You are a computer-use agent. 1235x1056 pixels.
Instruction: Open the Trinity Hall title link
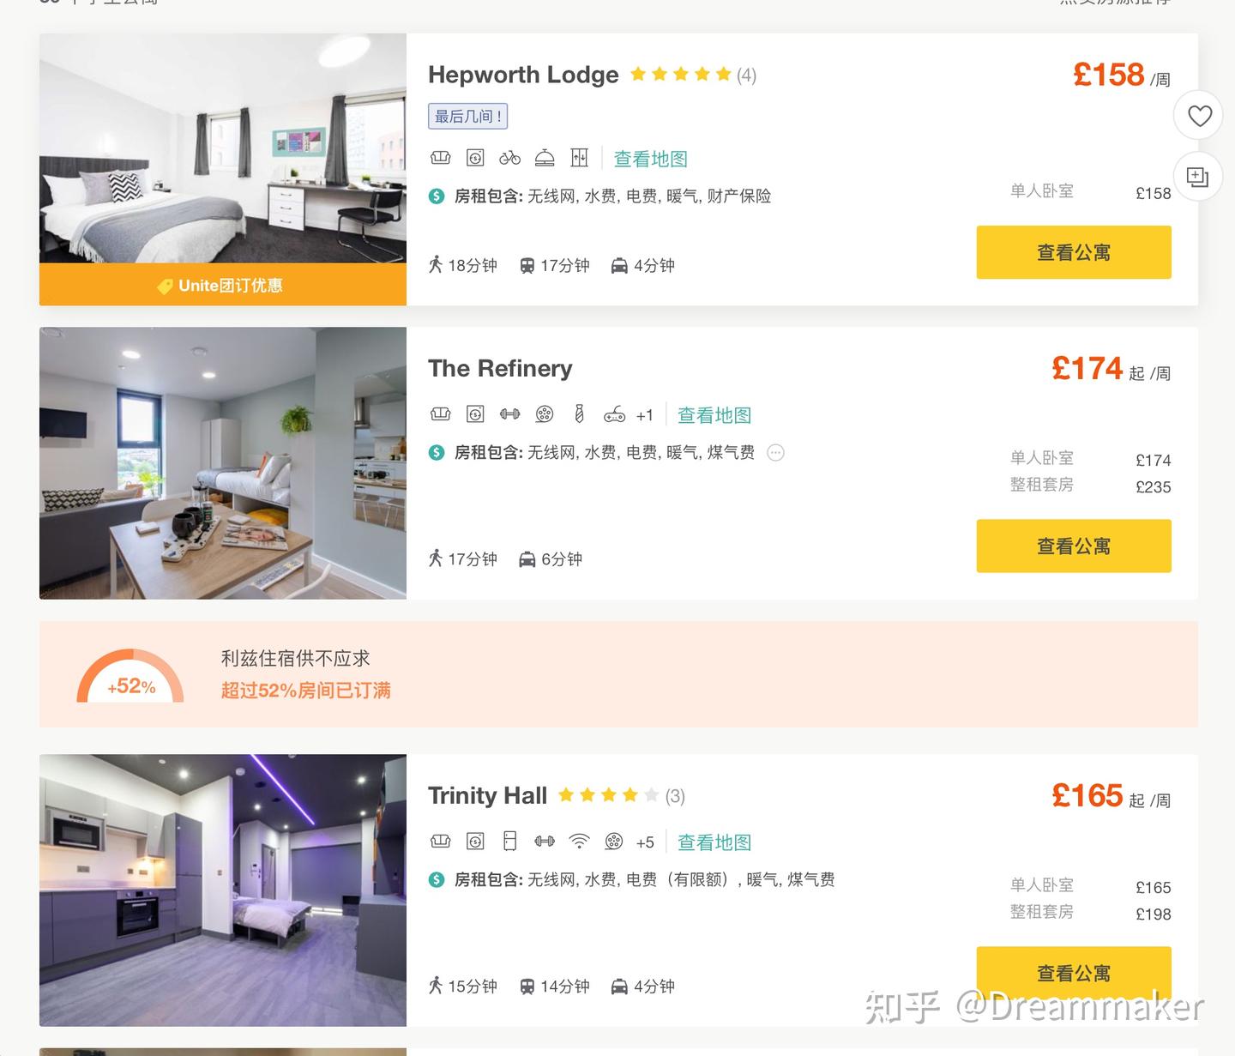pos(487,796)
